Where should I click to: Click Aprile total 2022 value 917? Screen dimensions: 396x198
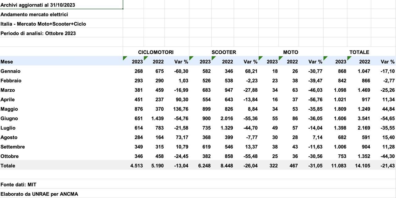(x=366, y=99)
